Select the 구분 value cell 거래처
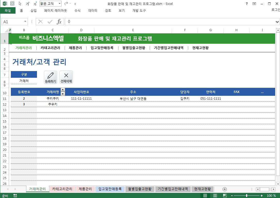Image resolution: width=280 pixels, height=198 pixels. [x=24, y=81]
